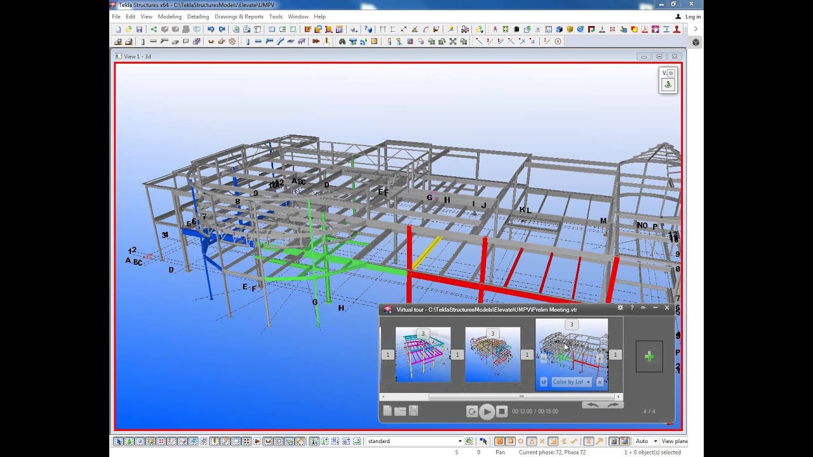Click the settings gear in Virtual tour window
Screen dimensions: 813x457
(x=621, y=308)
